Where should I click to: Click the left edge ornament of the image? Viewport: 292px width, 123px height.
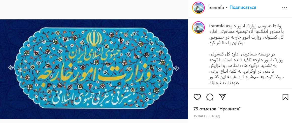[11, 67]
